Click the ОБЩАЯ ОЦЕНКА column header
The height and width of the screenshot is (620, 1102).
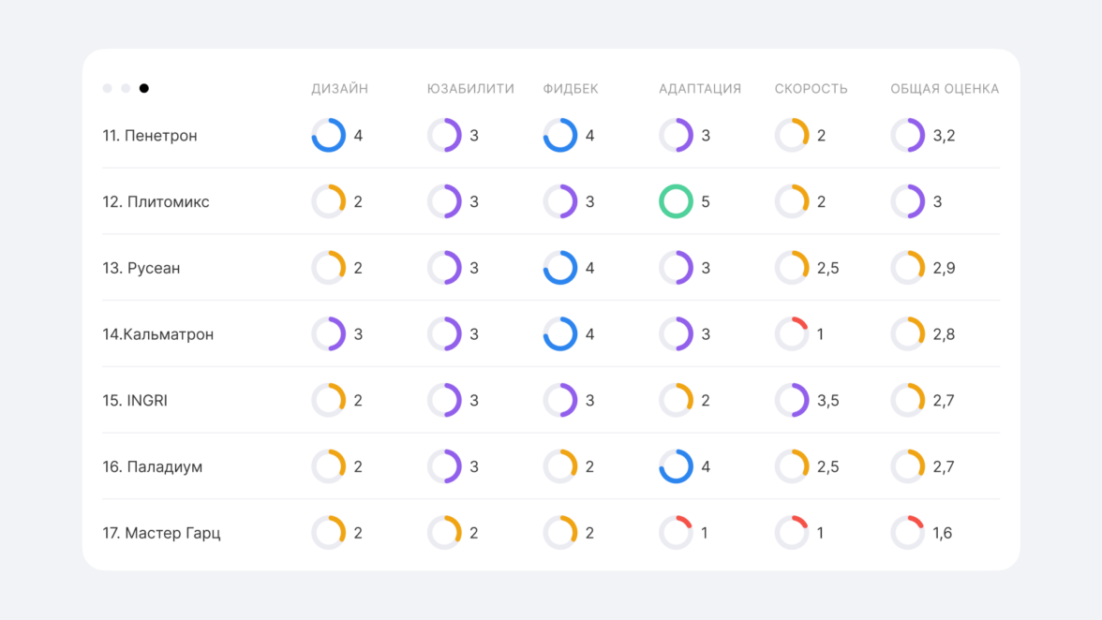[x=944, y=89]
